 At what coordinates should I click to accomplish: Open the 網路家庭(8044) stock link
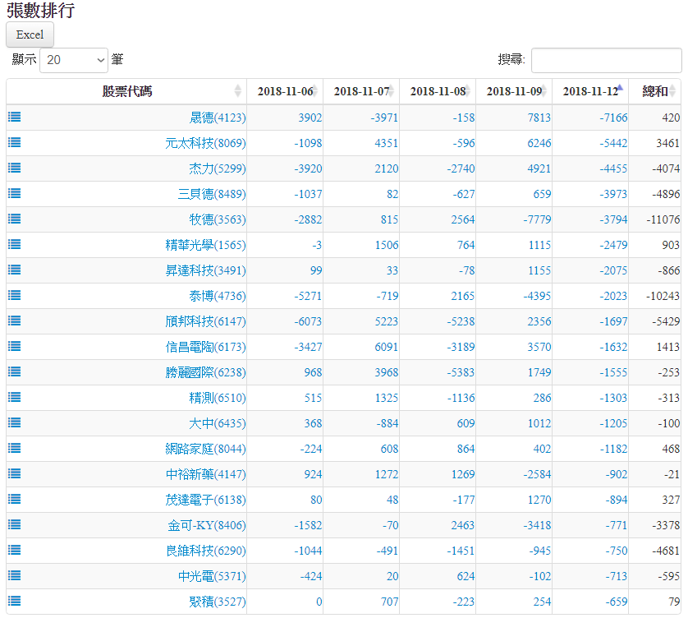tap(205, 449)
